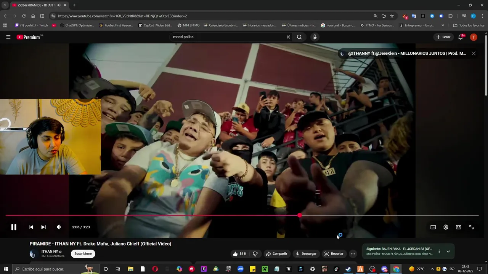Open the YouTube hamburger guide menu

tap(8, 37)
